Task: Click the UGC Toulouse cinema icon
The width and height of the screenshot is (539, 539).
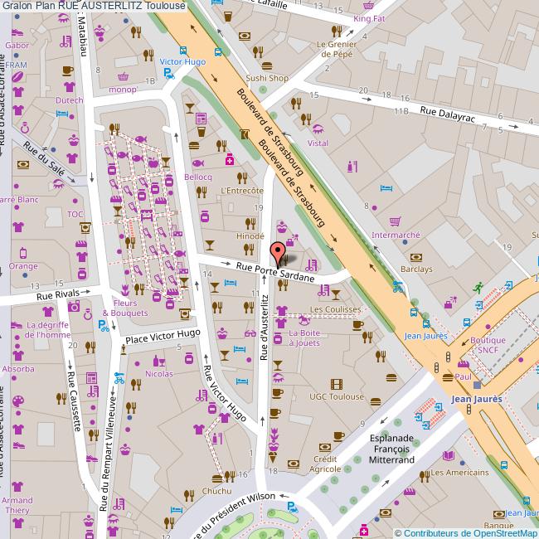Action: coord(336,384)
